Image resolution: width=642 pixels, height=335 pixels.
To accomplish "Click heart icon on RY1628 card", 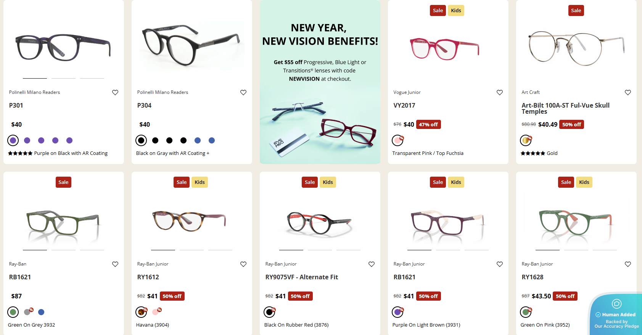I will point(628,264).
